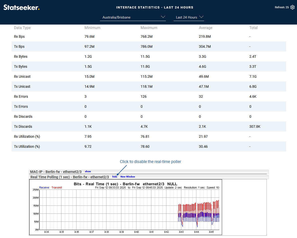Select the Rx Errors row label
The image size is (297, 238).
click(x=21, y=96)
